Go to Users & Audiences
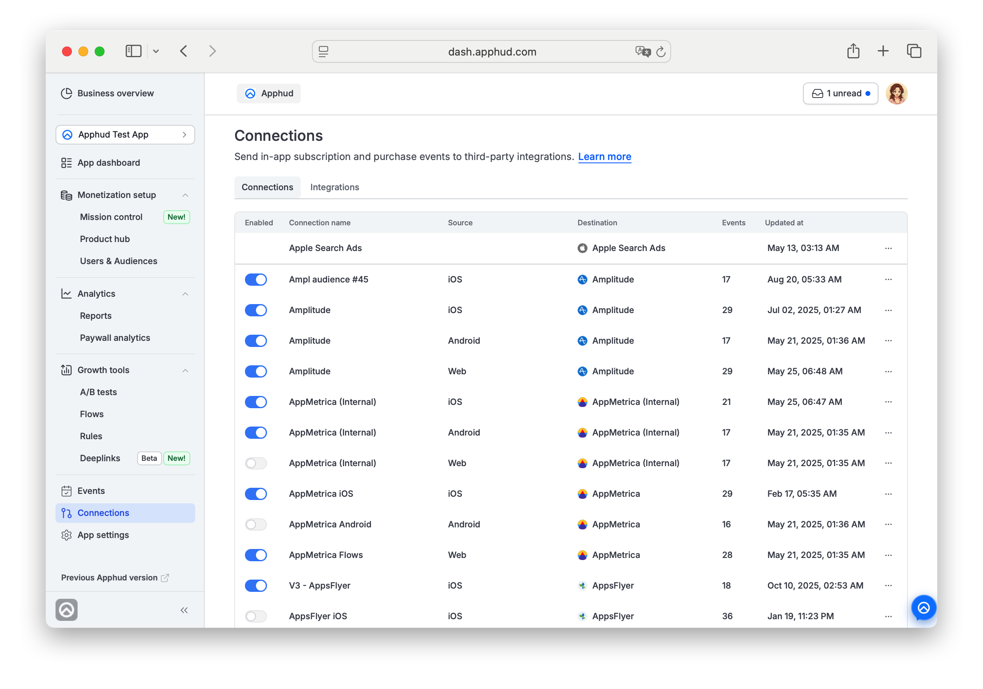This screenshot has height=689, width=983. pos(118,261)
